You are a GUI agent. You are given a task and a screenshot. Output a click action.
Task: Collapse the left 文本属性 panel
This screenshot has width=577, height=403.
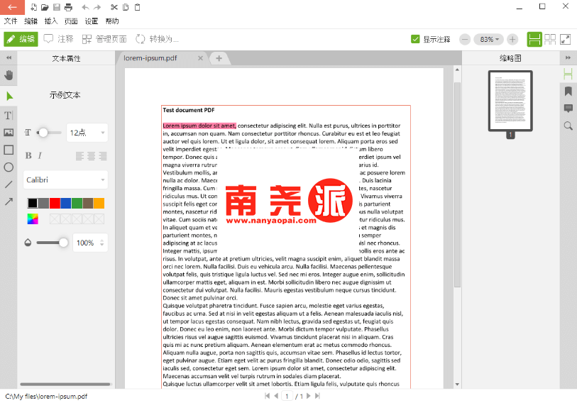click(x=9, y=57)
